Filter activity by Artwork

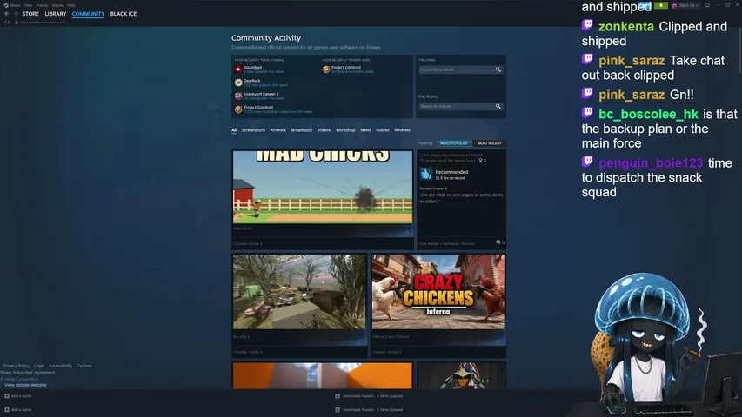click(277, 130)
